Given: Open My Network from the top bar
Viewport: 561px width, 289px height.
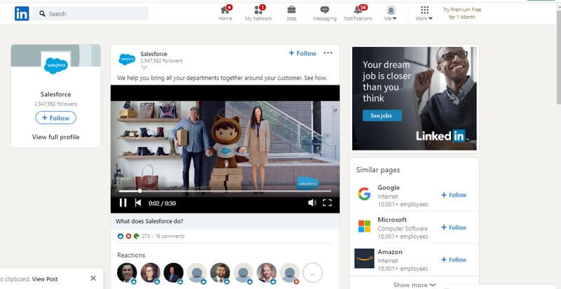Looking at the screenshot, I should (x=258, y=13).
